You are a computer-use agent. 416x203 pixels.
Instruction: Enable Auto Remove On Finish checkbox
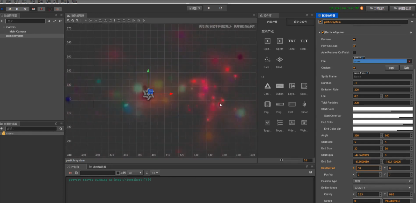[354, 52]
